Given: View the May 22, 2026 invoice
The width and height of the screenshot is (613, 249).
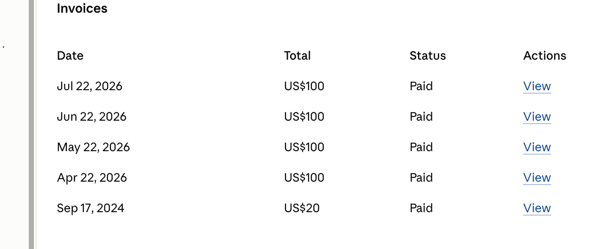Looking at the screenshot, I should coord(537,147).
